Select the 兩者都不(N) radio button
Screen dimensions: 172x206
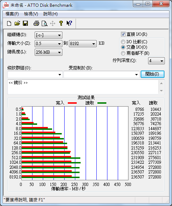[123, 53]
